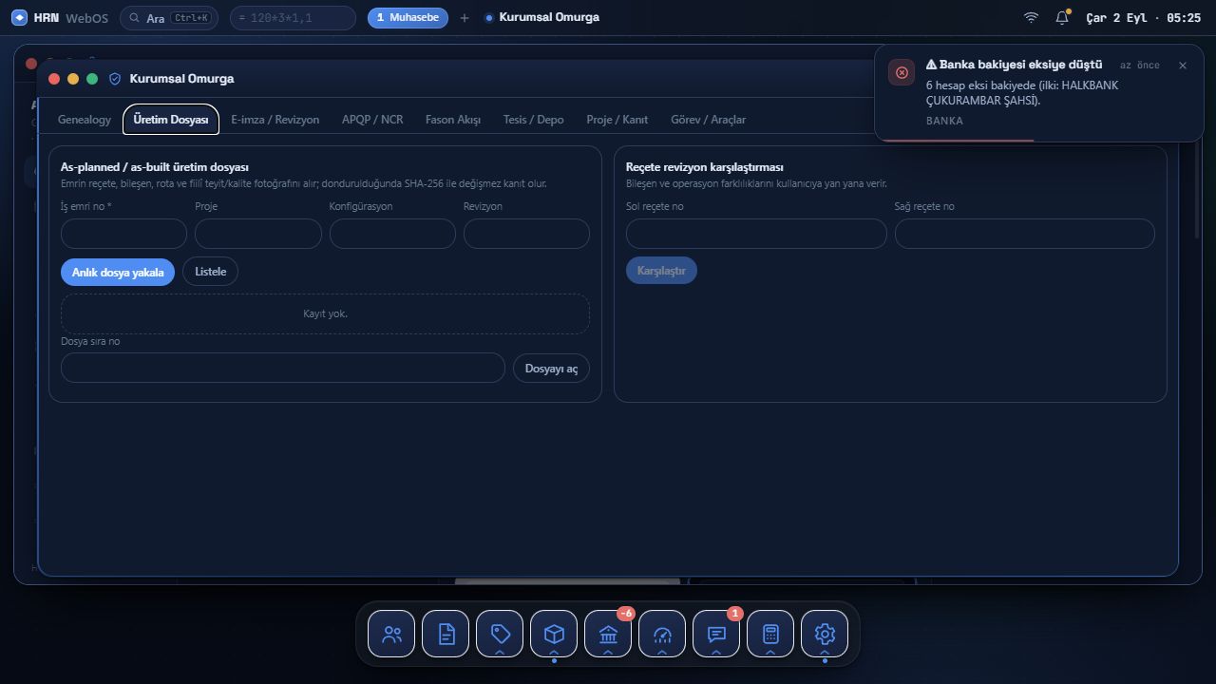
Task: Open the settings gear in the dock
Action: 825,634
